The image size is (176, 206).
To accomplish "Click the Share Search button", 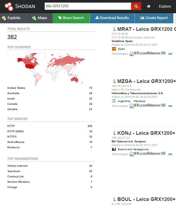I will [x=71, y=18].
